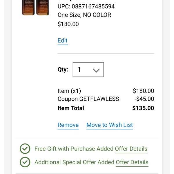Click the green checkmark icon beside Free Gift

(25, 148)
